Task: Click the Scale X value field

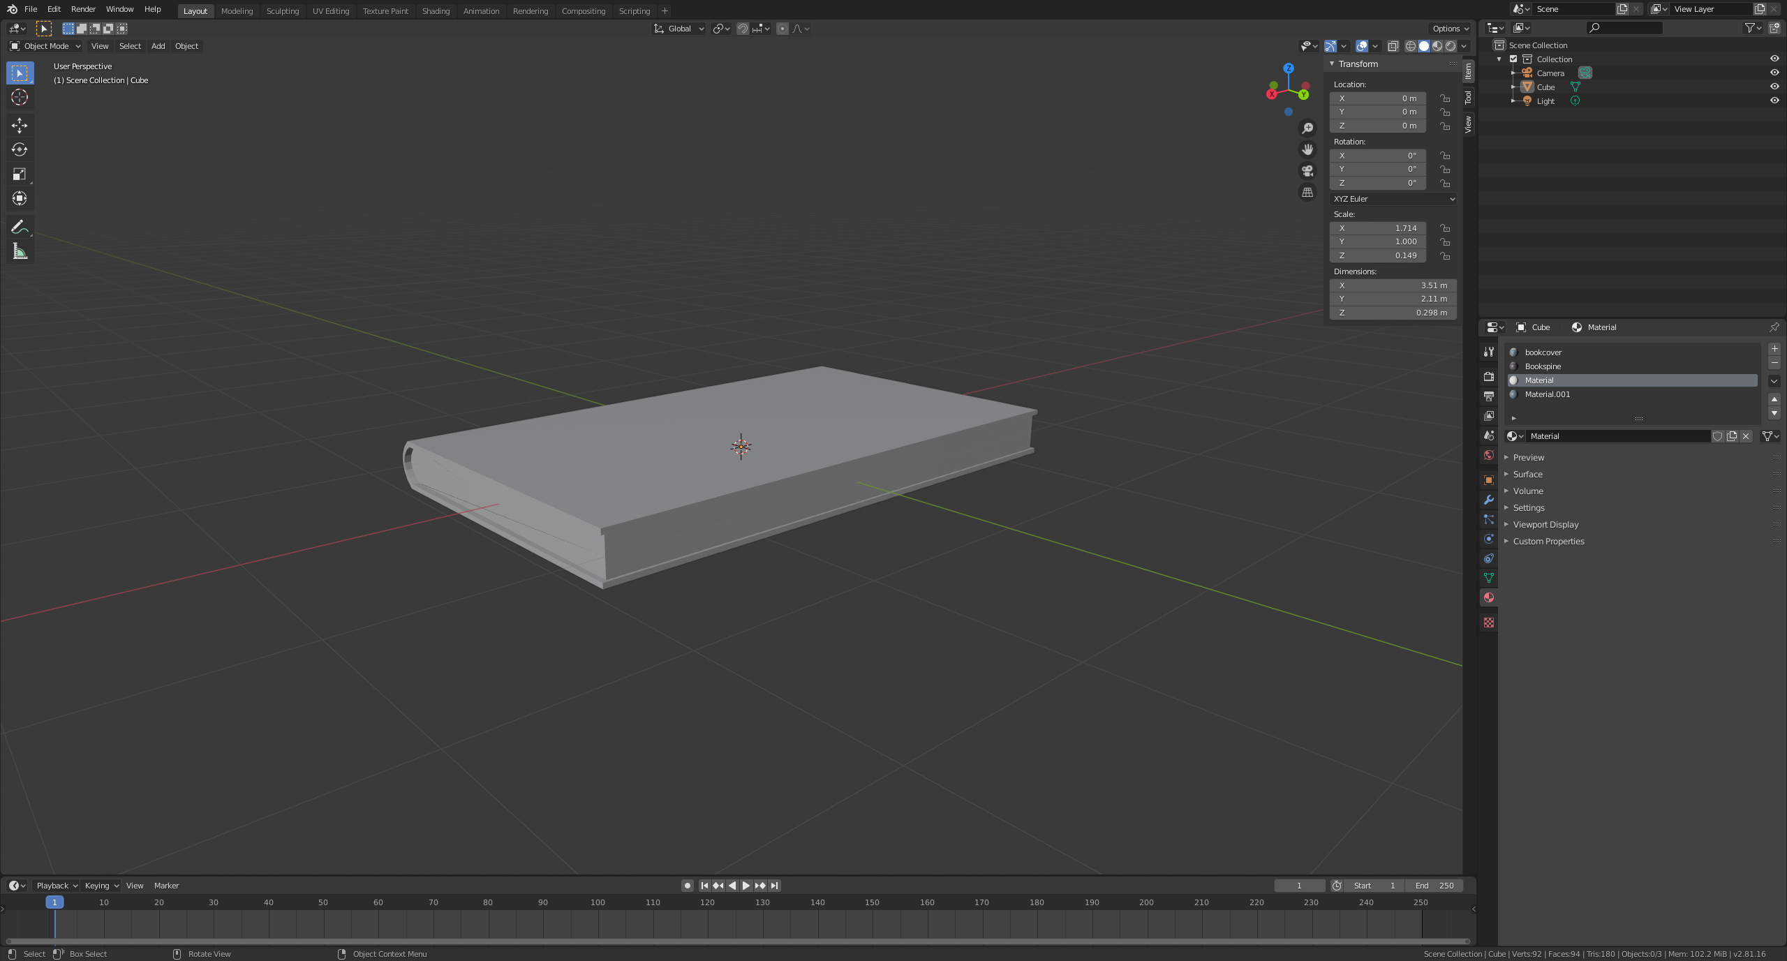Action: [x=1377, y=228]
